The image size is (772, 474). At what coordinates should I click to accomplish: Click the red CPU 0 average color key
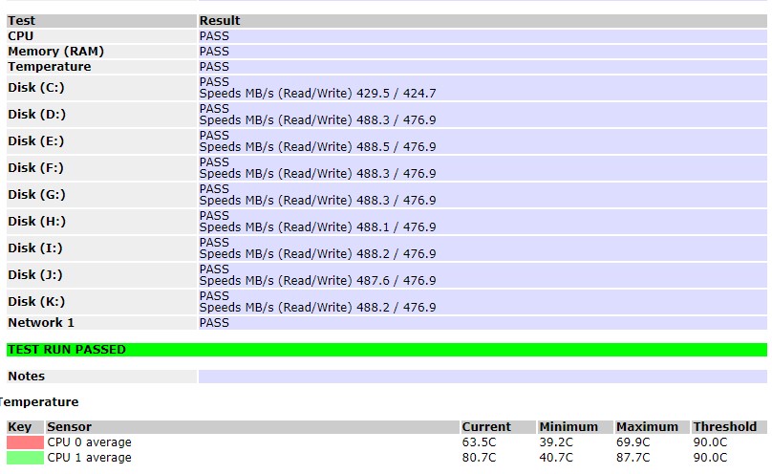[25, 442]
